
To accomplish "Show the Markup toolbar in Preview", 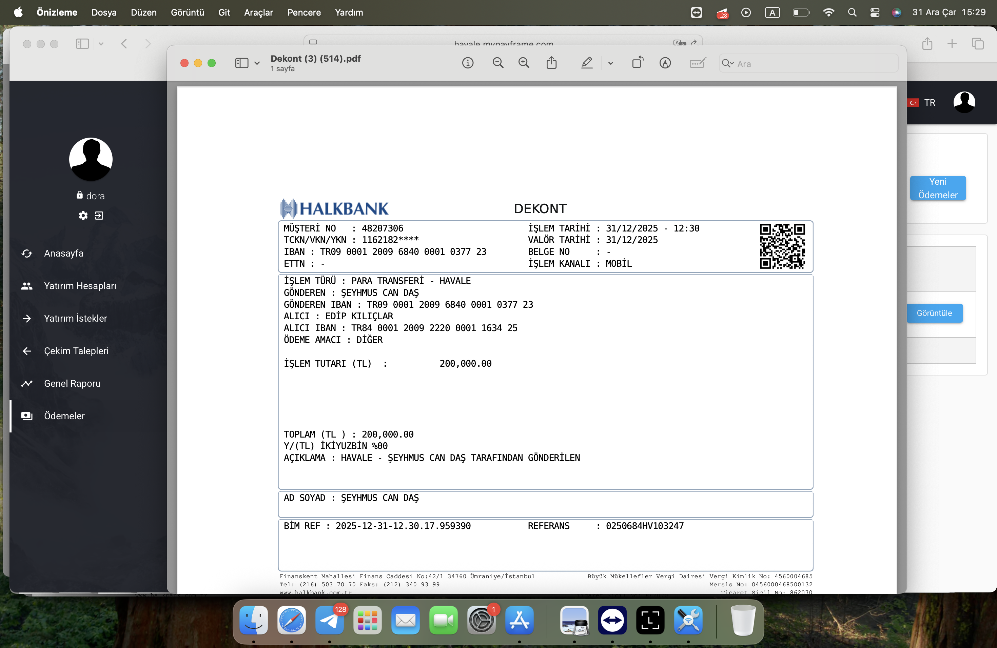I will coord(665,63).
